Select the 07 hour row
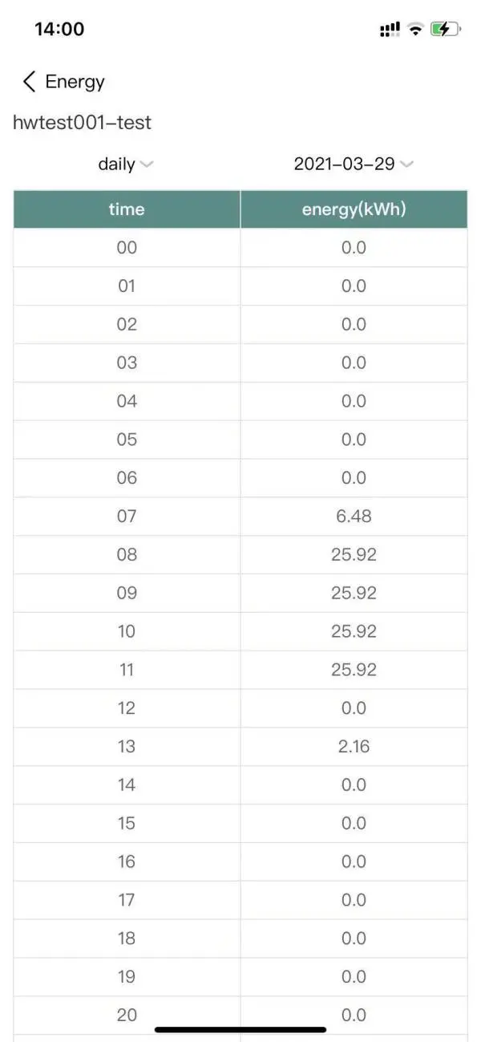Screen dimensions: 481x1042 (127, 516)
